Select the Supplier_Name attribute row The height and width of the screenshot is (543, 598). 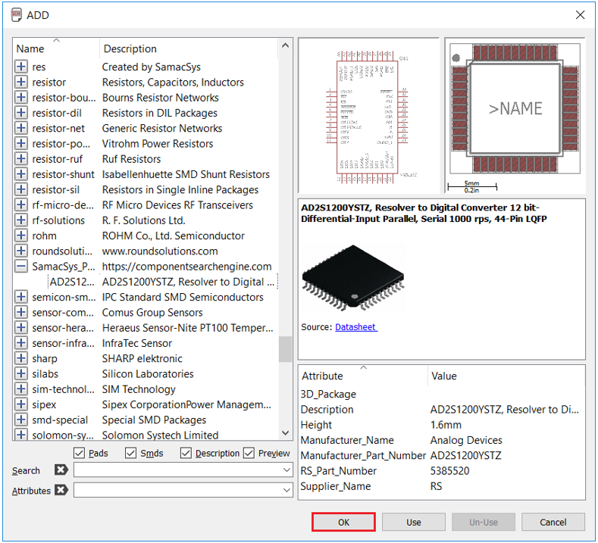[442, 486]
